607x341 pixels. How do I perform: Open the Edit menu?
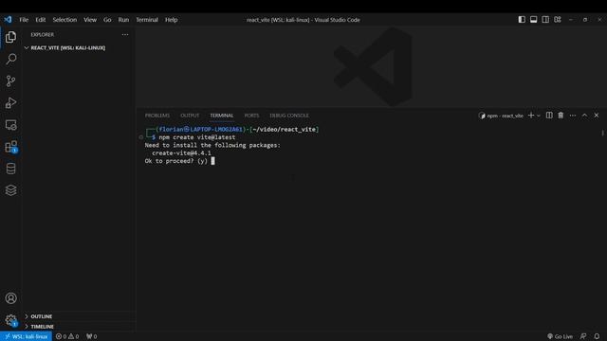(x=40, y=20)
